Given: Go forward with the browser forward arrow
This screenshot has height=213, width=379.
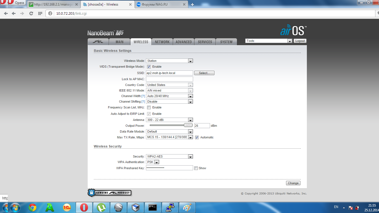Looking at the screenshot, I should pos(22,13).
